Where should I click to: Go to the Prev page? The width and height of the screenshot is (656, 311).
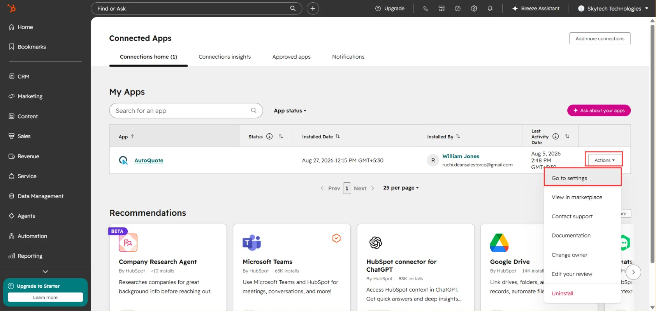(x=331, y=188)
